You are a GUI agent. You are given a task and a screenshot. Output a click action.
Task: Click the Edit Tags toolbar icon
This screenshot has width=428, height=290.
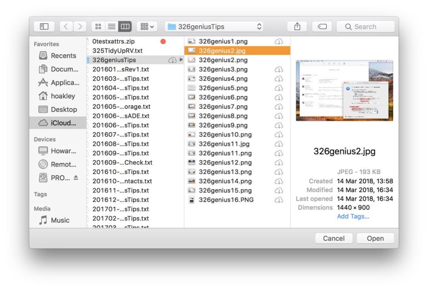click(x=322, y=26)
